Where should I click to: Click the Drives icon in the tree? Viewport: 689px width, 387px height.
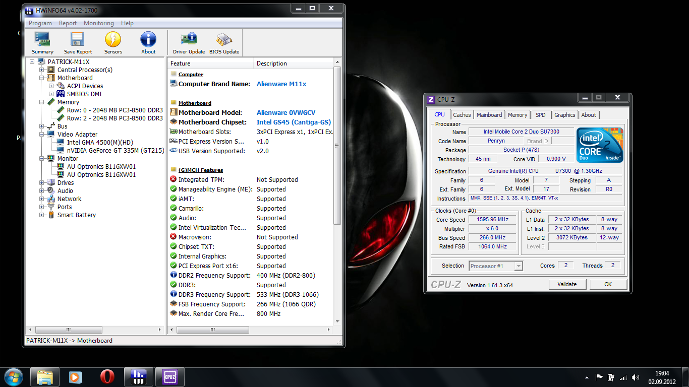click(x=51, y=183)
